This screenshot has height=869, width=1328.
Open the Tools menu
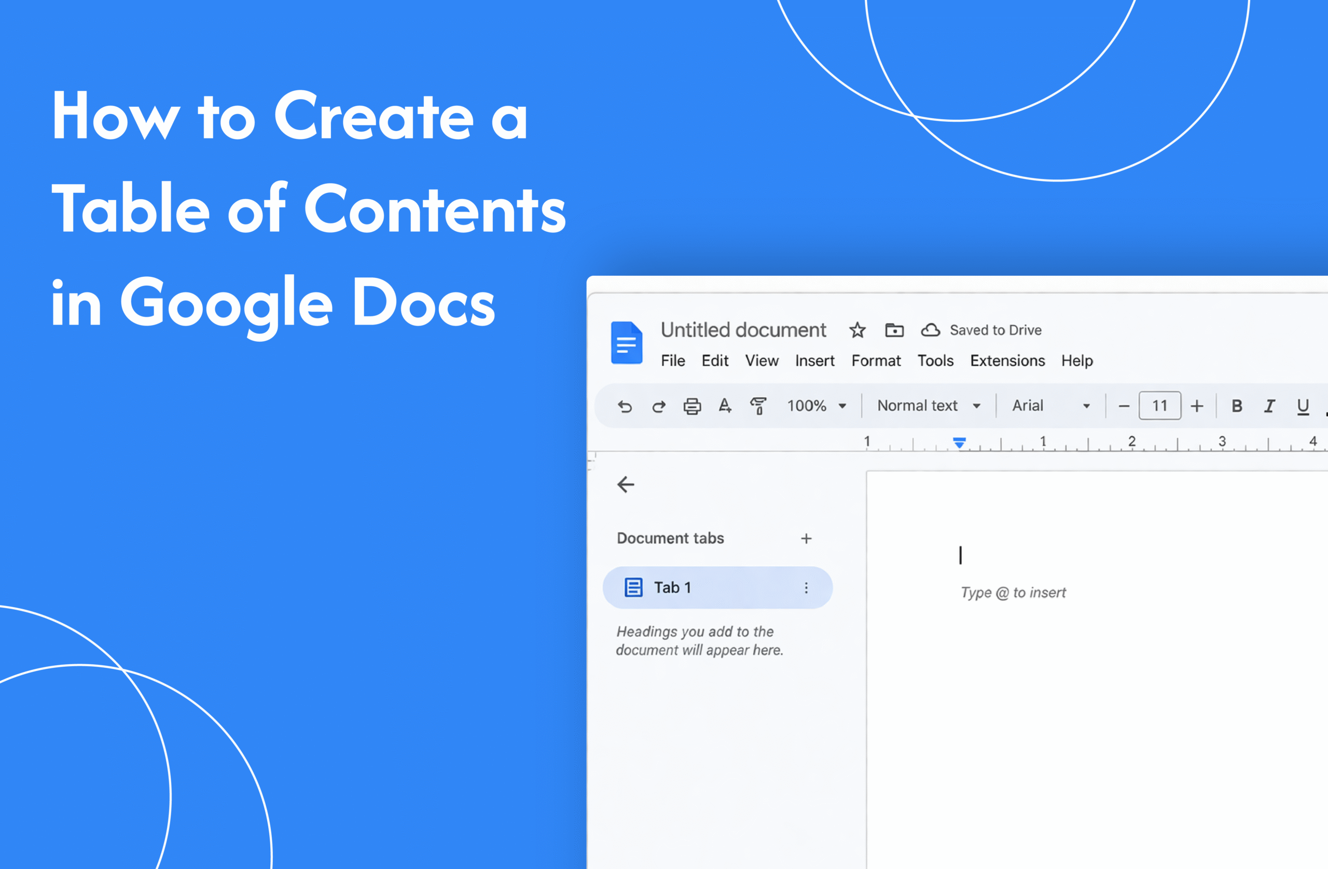coord(935,361)
